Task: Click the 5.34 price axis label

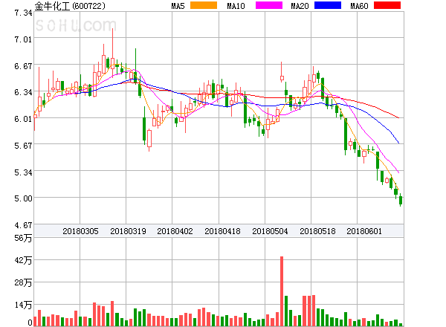Action: tap(23, 172)
